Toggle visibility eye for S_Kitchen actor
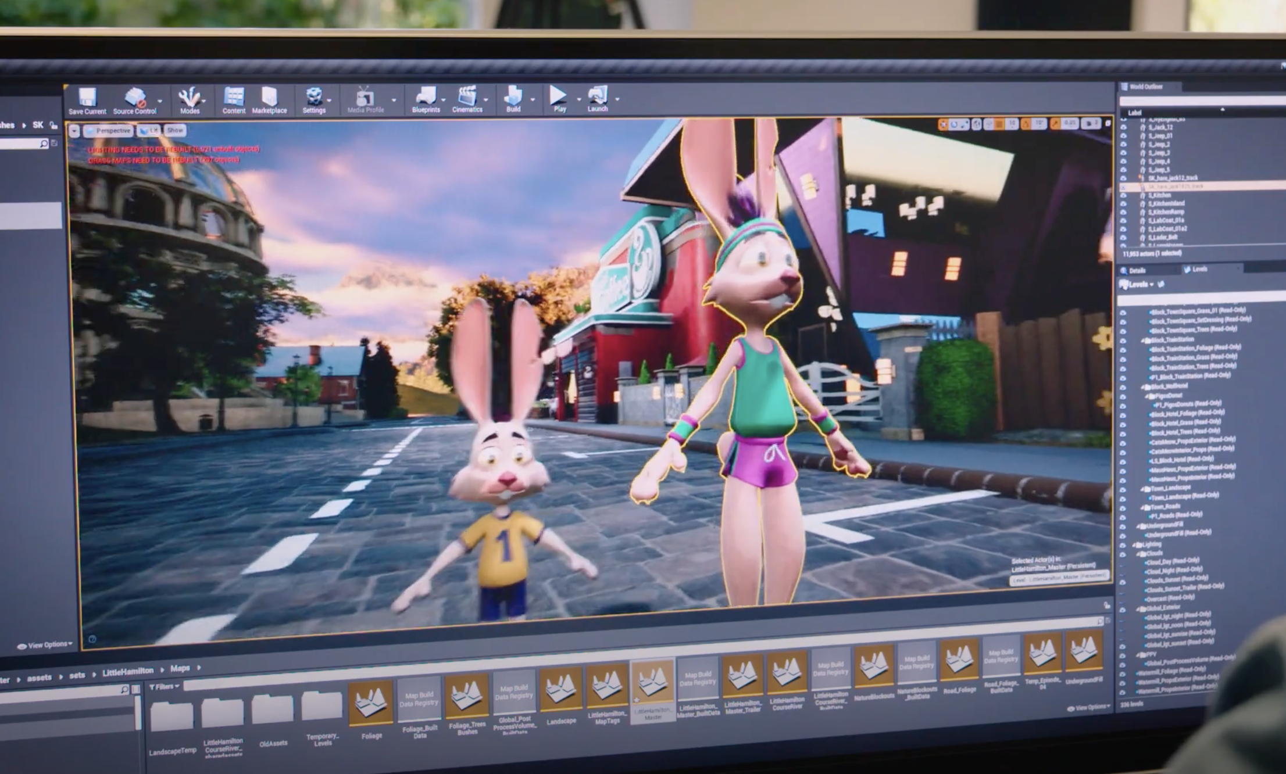This screenshot has height=774, width=1286. point(1123,196)
